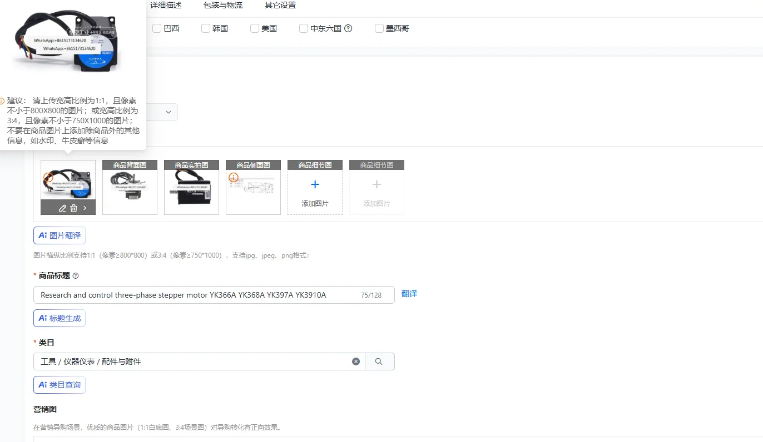Search categories with the magnifier icon
763x442 pixels.
coord(379,361)
